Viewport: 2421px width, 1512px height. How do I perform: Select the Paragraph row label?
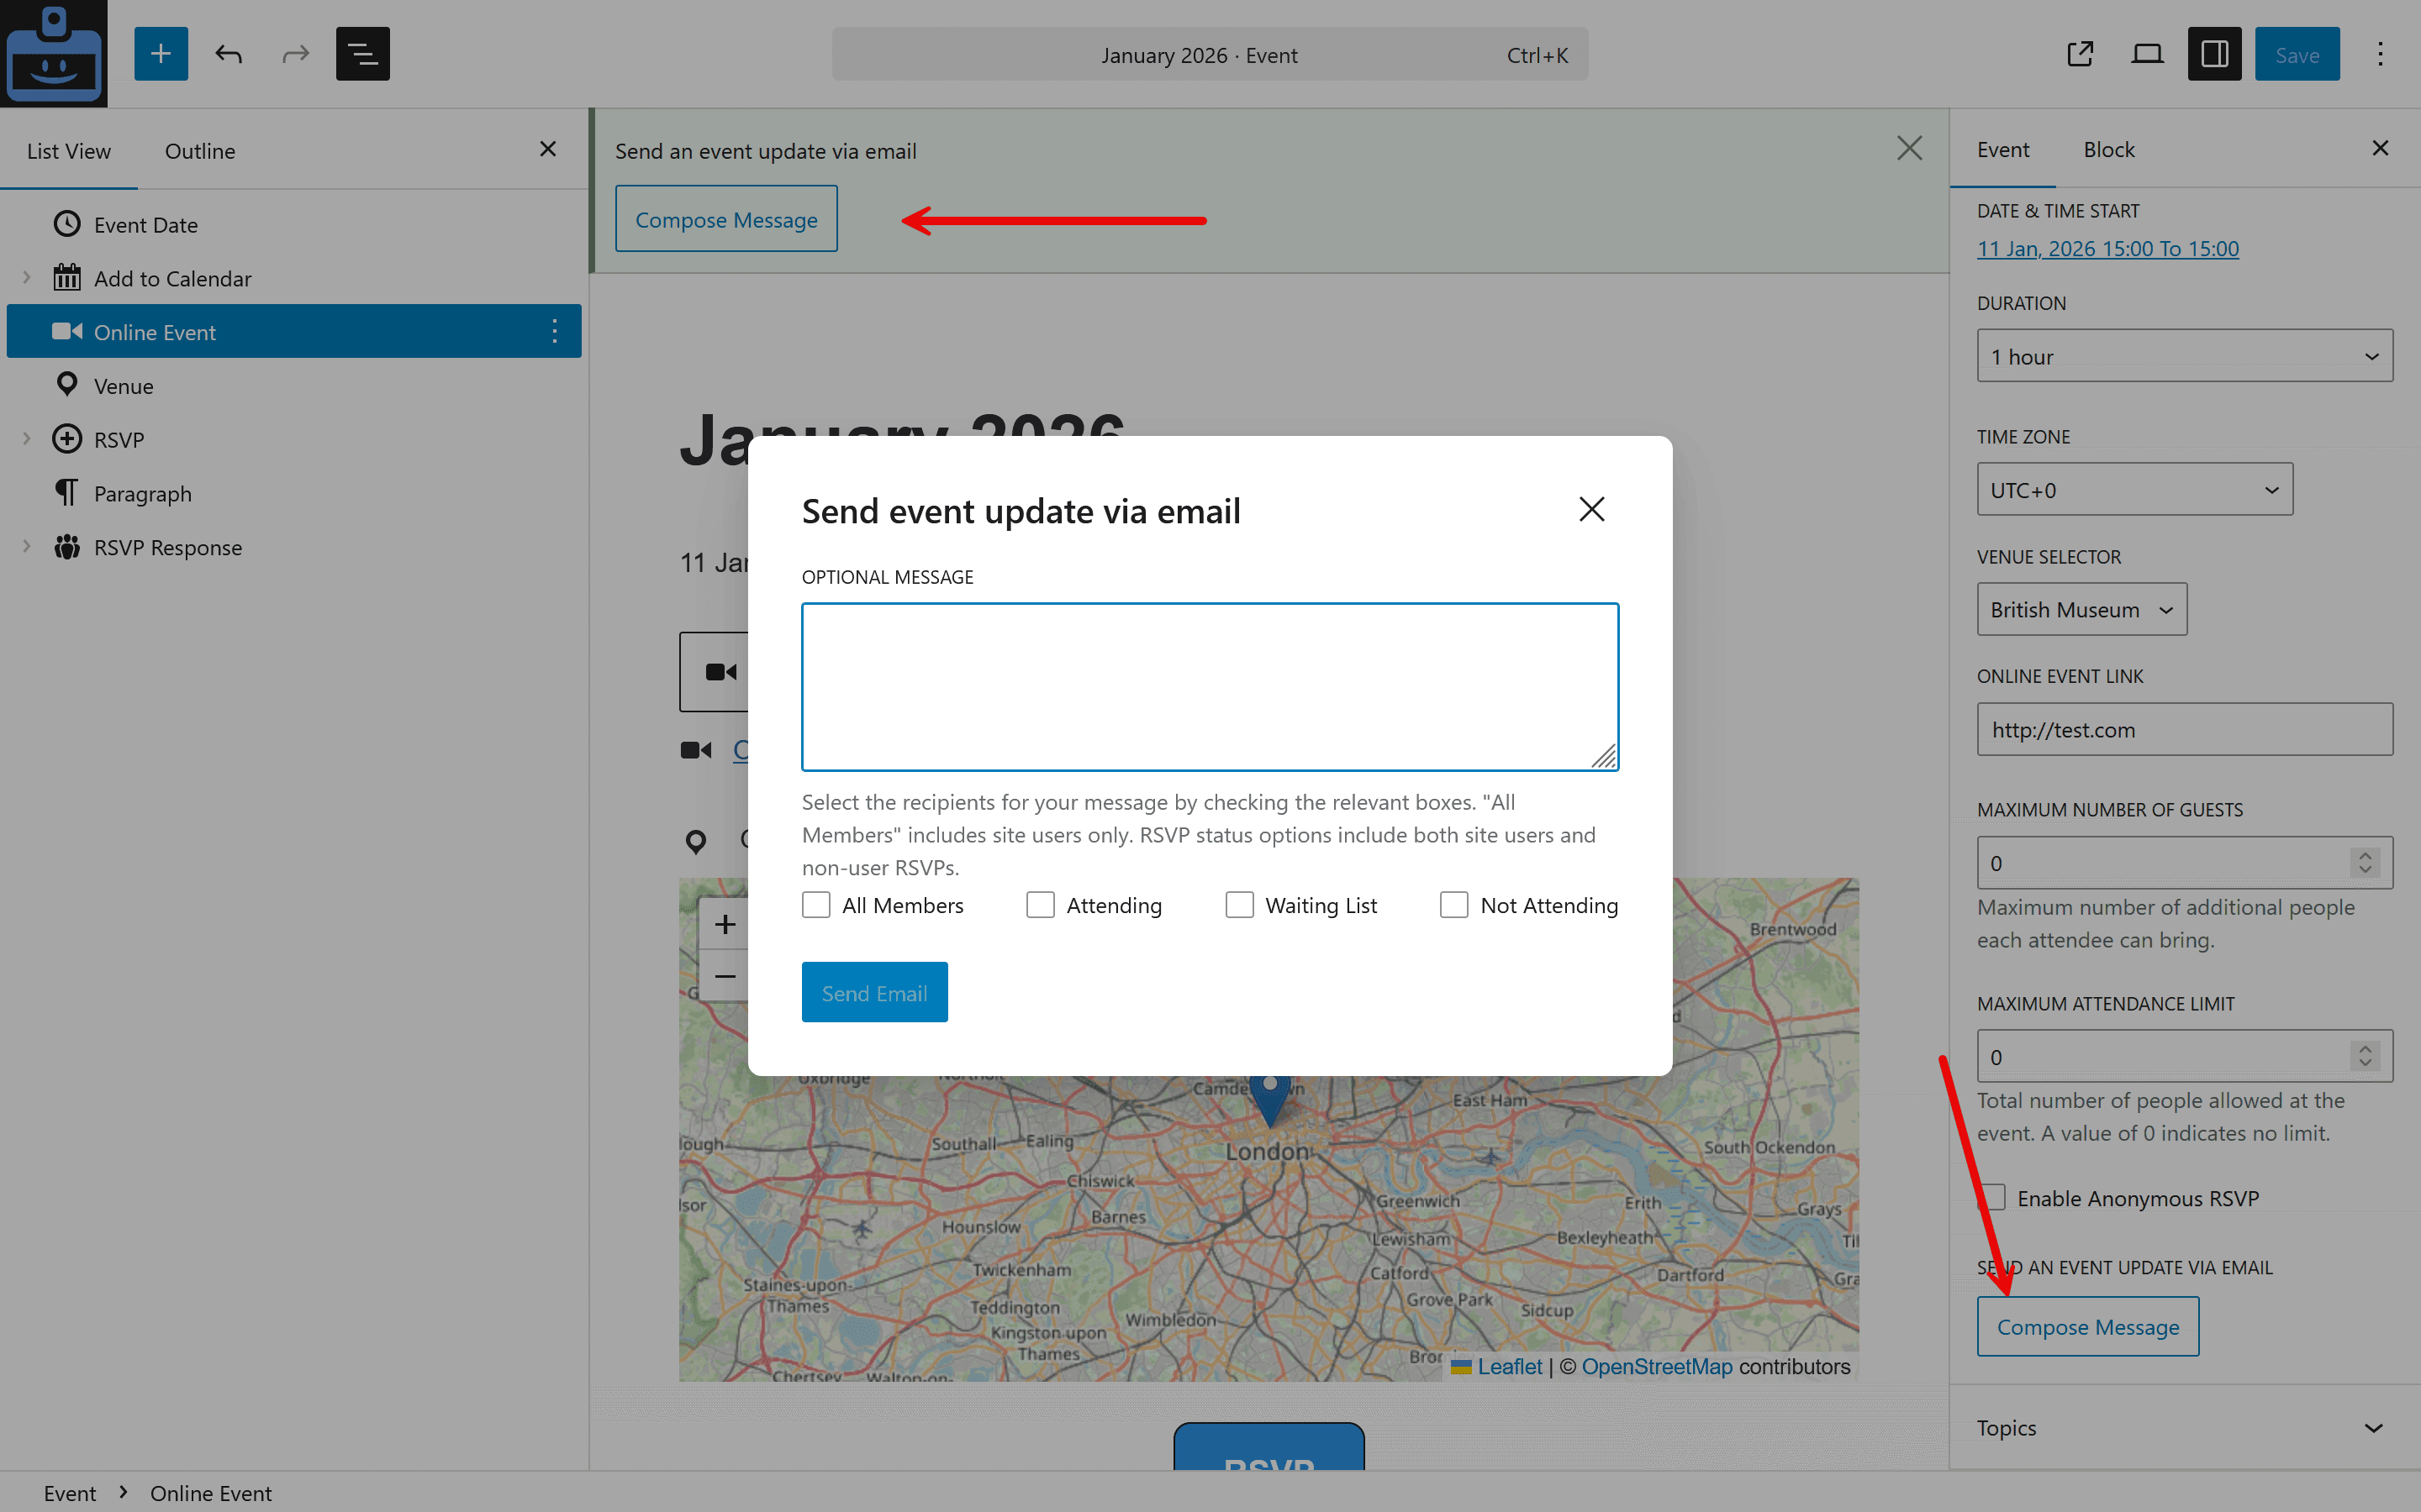(142, 494)
